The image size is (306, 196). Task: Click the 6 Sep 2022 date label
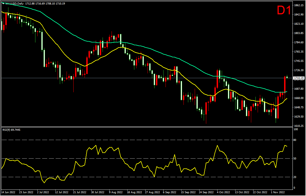170,192
